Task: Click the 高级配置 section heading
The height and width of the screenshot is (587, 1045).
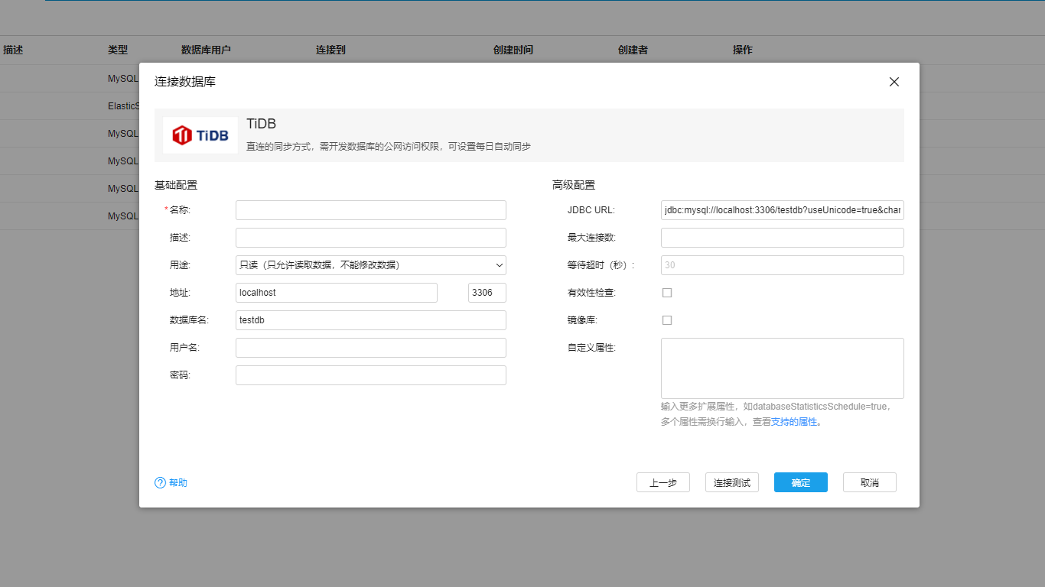Action: pyautogui.click(x=574, y=185)
